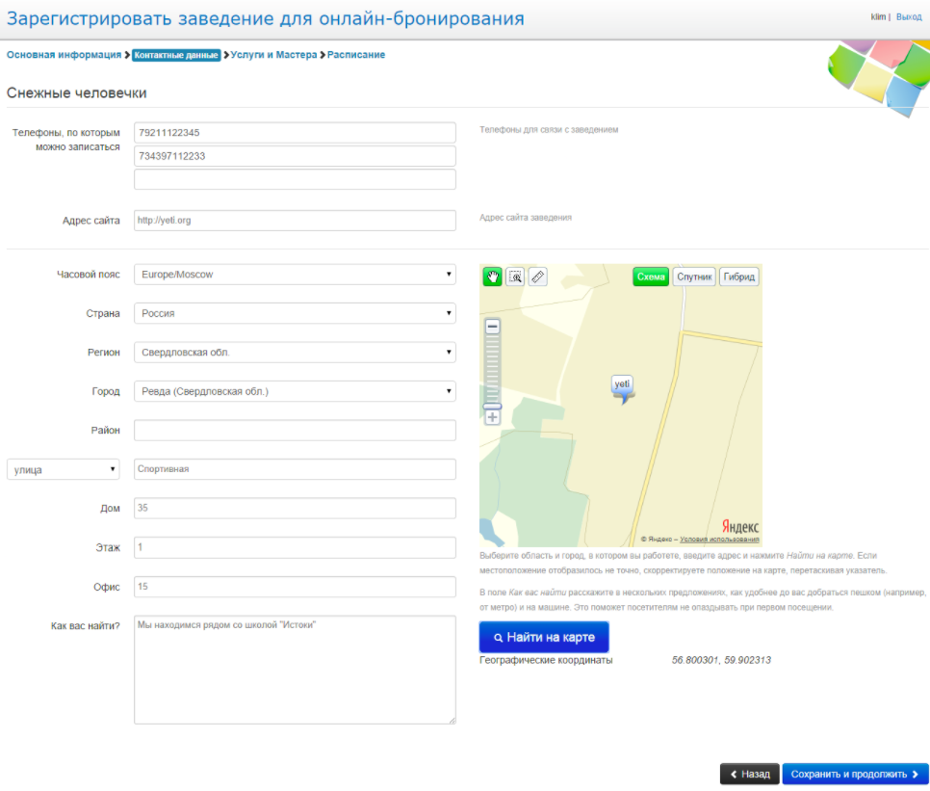
Task: Click the yeti placemark on the map
Action: point(622,389)
